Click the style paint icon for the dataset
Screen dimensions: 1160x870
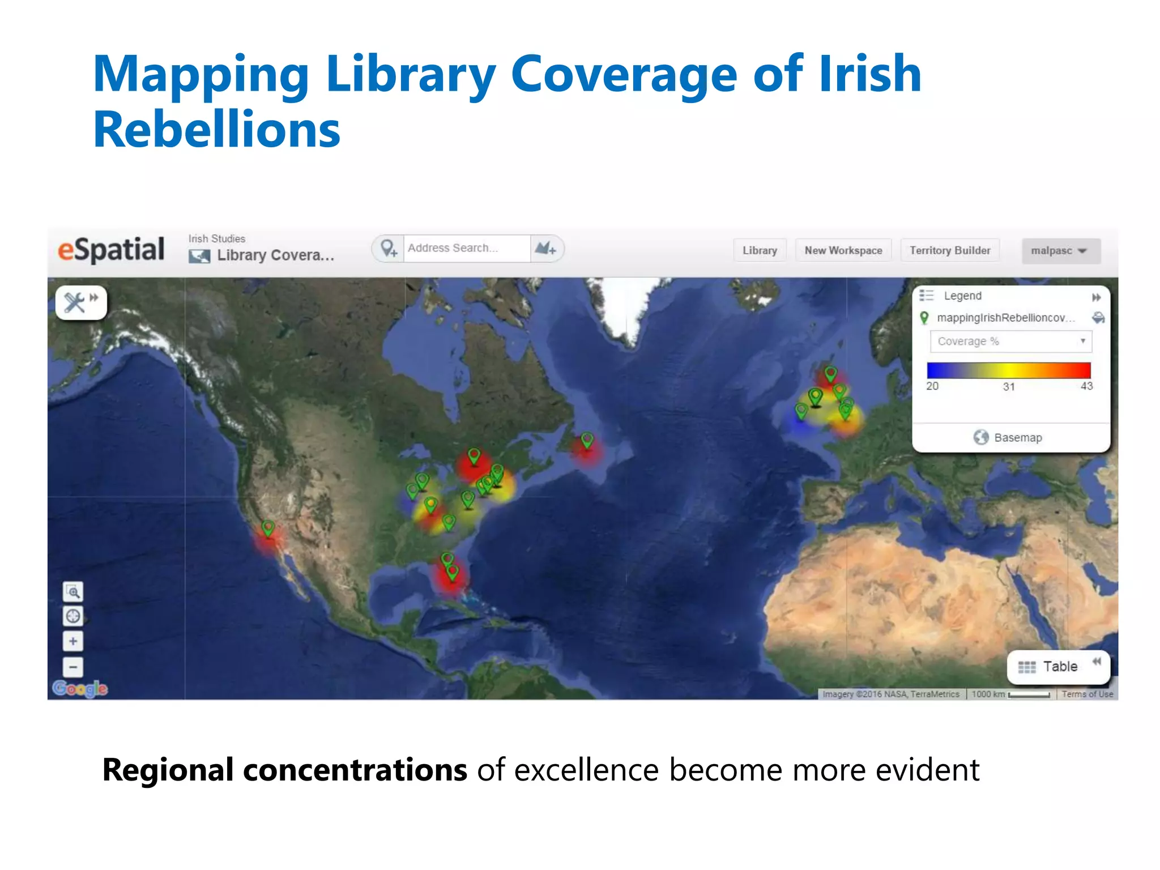pyautogui.click(x=1098, y=318)
